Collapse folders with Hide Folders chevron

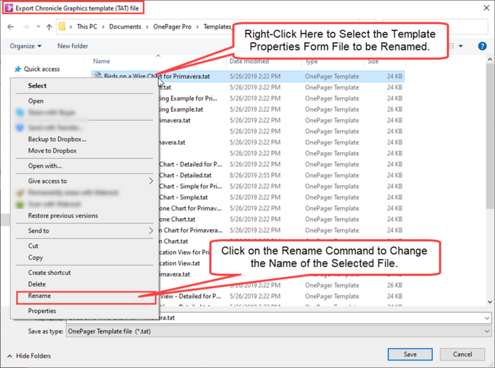10,356
